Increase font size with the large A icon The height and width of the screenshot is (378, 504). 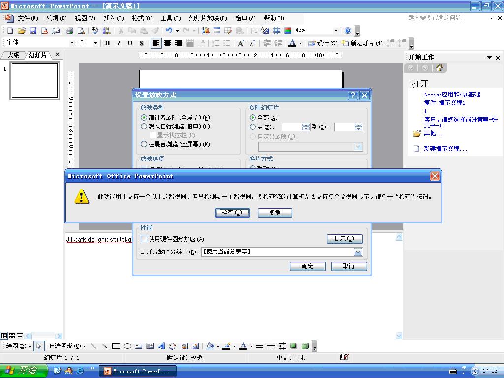click(x=240, y=43)
